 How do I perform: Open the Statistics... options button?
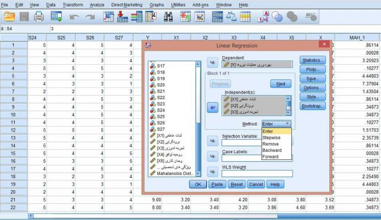(313, 61)
